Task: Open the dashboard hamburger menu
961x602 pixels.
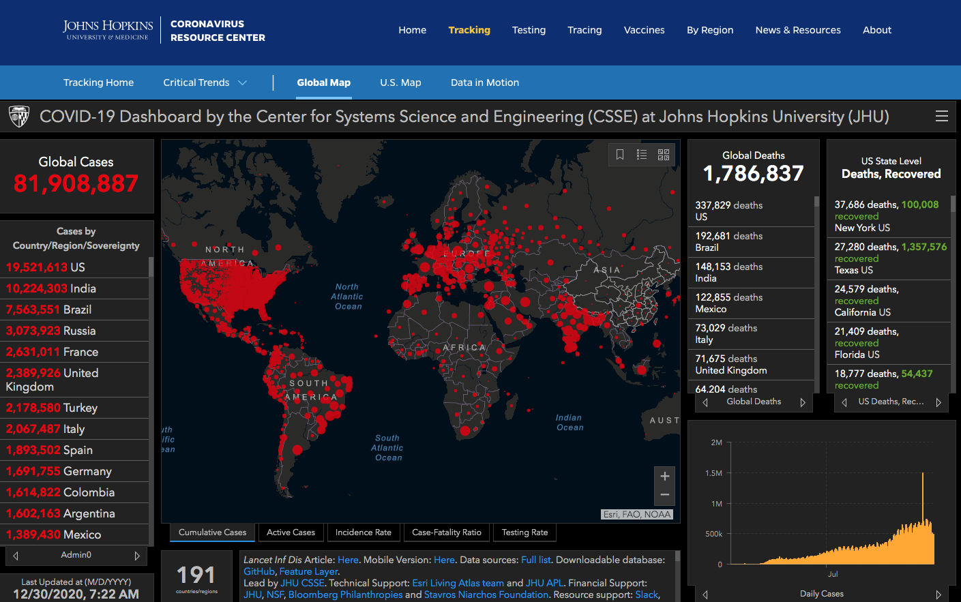Action: coord(942,117)
